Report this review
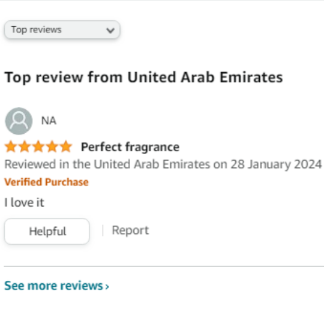This screenshot has width=324, height=324. [x=130, y=230]
